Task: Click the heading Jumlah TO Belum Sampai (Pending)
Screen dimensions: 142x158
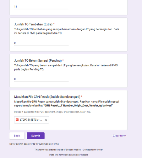Action: [x=38, y=61]
